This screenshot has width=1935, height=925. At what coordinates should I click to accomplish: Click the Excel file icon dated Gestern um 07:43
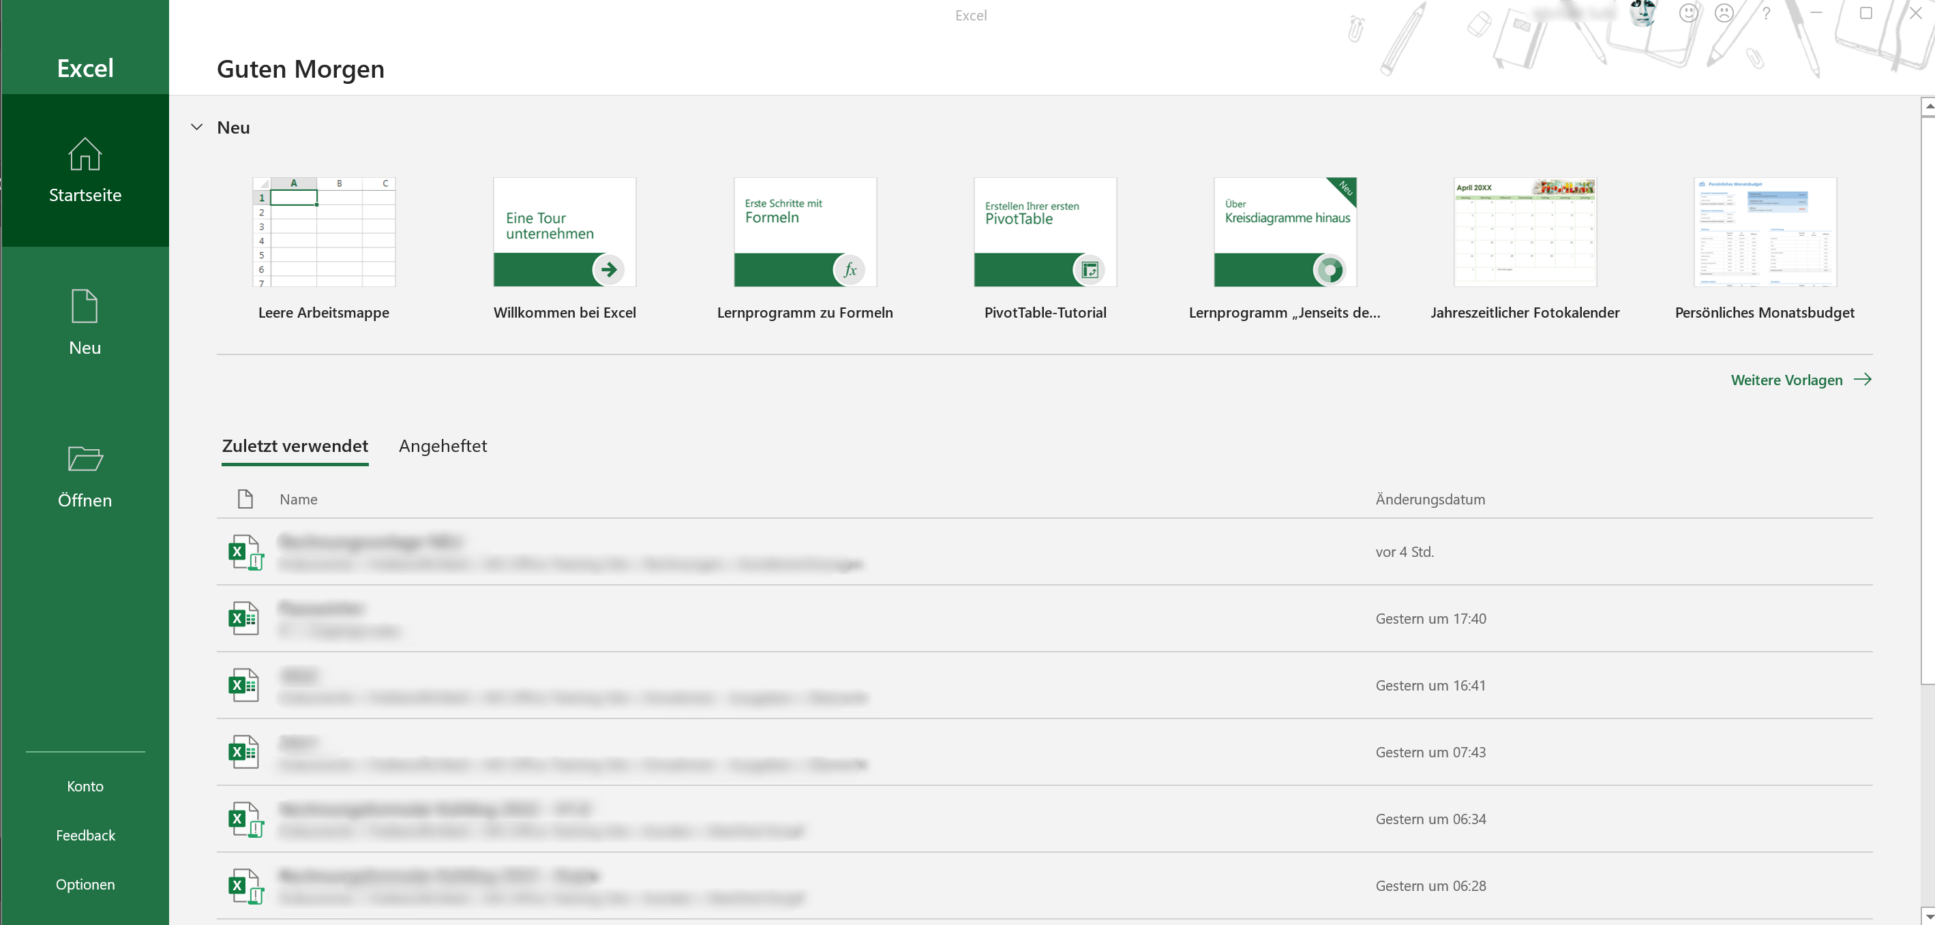click(x=244, y=753)
